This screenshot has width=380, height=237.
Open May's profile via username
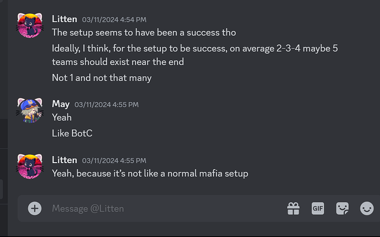pyautogui.click(x=61, y=104)
